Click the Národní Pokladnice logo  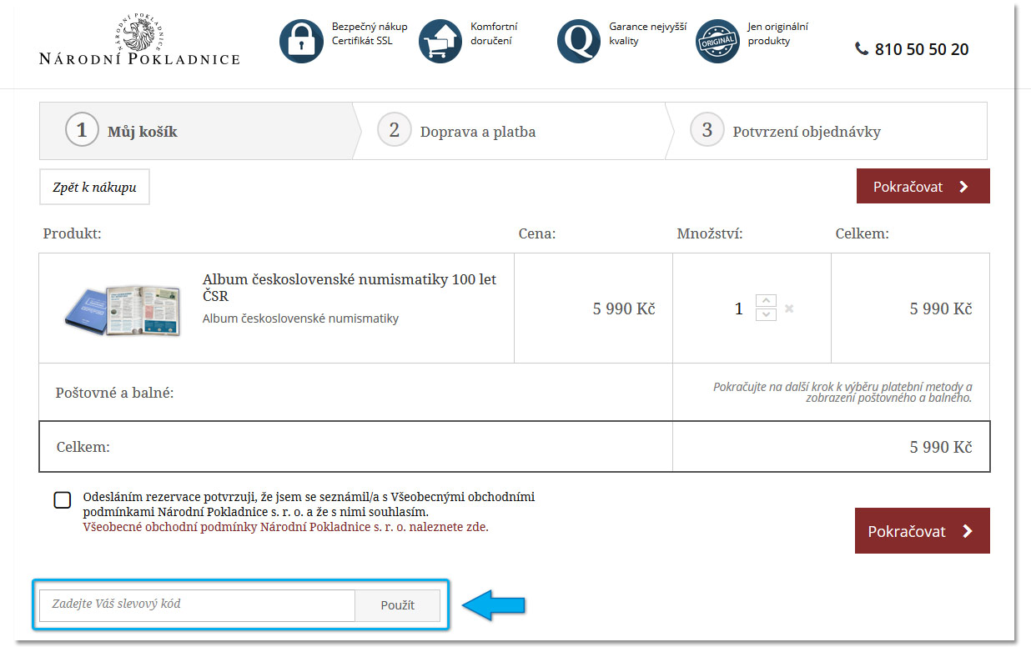point(139,40)
